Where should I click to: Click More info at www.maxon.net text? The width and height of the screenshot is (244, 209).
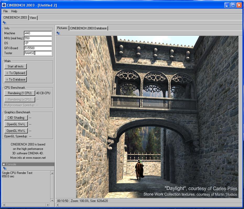coord(28,158)
